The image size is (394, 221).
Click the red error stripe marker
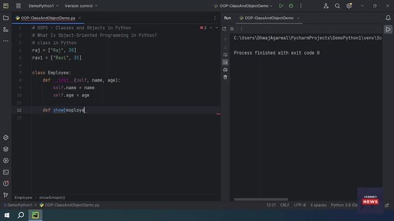coord(219,114)
